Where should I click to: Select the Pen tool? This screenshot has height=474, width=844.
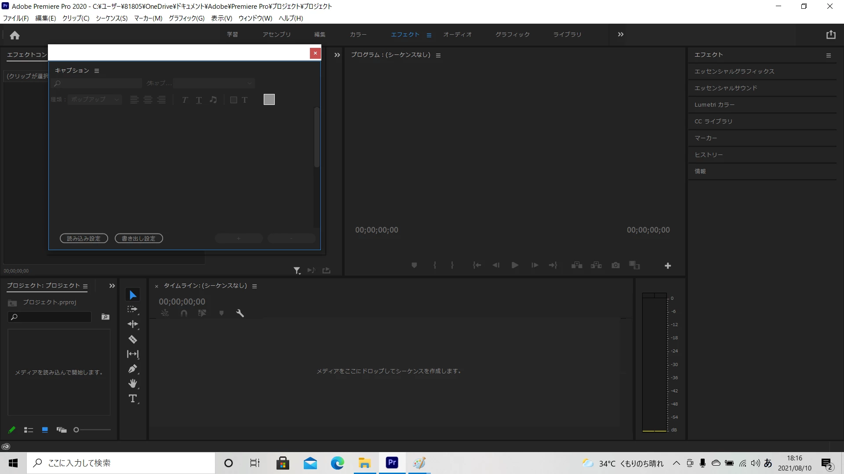click(133, 369)
